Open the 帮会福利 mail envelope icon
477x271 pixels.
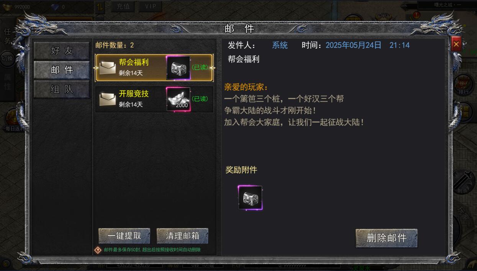(108, 68)
